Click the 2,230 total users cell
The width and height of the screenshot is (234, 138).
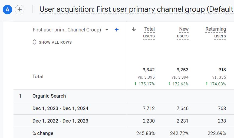point(149,121)
